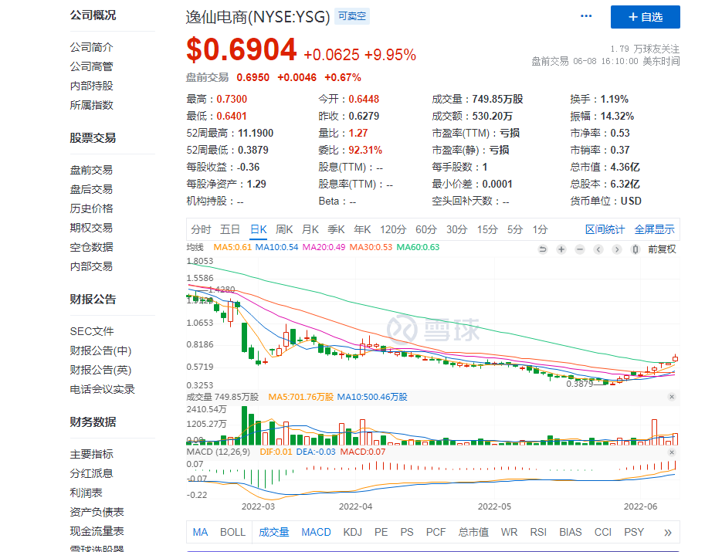The image size is (705, 552).
Task: Toggle the MACD indicator in the bottom bar
Action: [316, 532]
